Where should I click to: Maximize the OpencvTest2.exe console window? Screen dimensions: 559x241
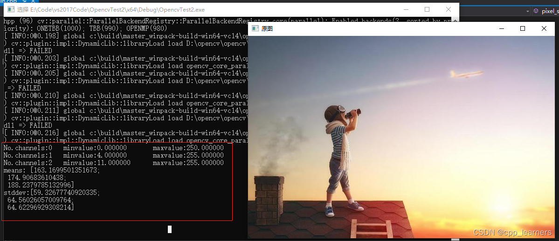pyautogui.click(x=427, y=10)
